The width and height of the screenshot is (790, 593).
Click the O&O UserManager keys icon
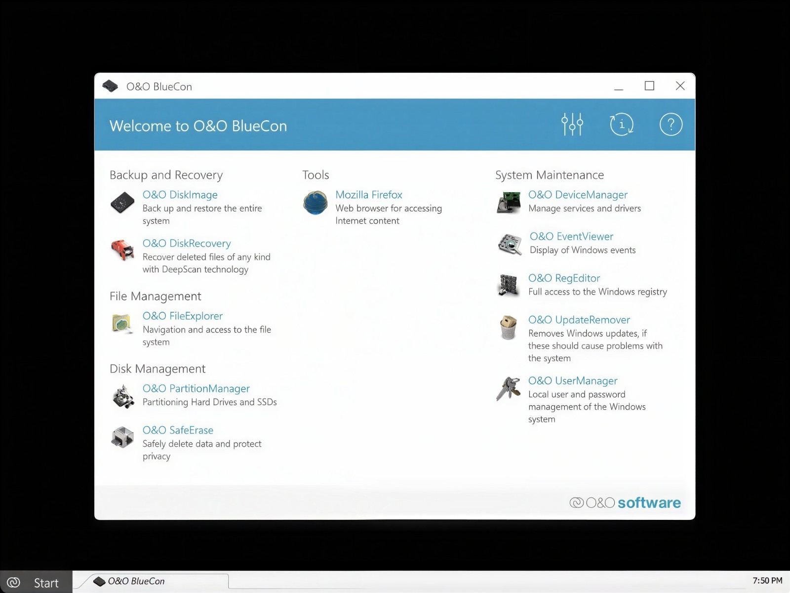(x=509, y=388)
